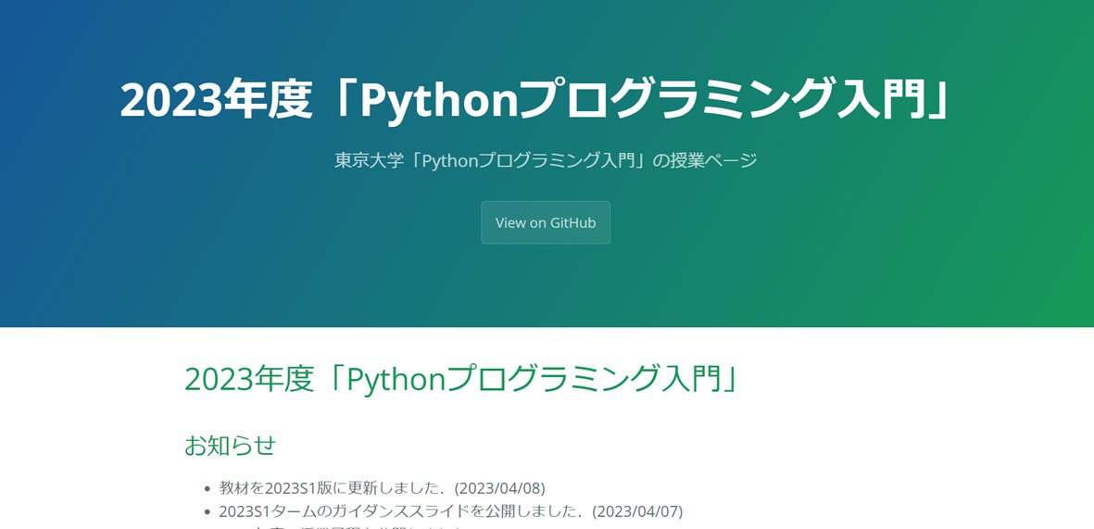The width and height of the screenshot is (1094, 529).
Task: Click the announcement 教材を2023S1版に更新しました
Action: [382, 487]
